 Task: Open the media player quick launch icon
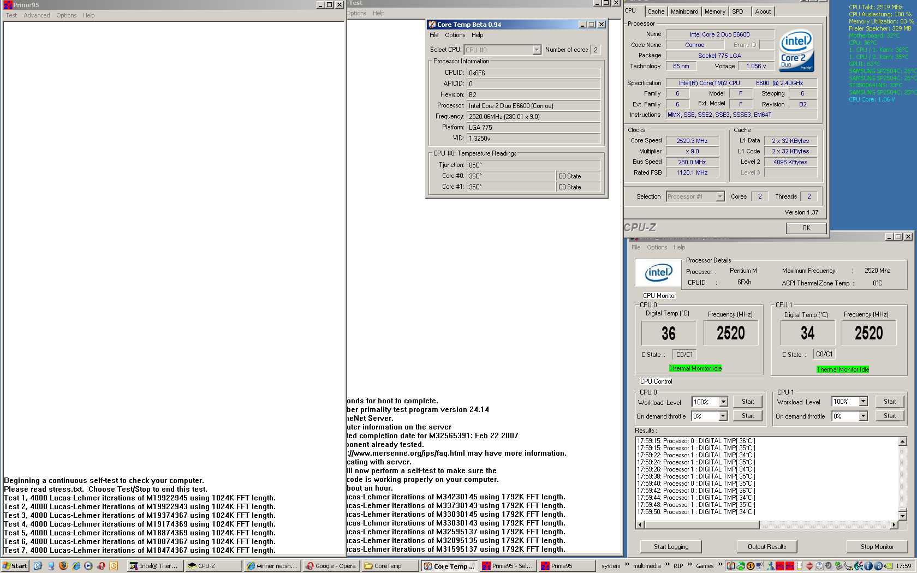click(x=88, y=566)
